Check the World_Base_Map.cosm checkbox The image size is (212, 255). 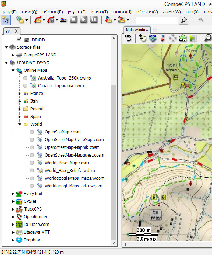tap(32, 163)
